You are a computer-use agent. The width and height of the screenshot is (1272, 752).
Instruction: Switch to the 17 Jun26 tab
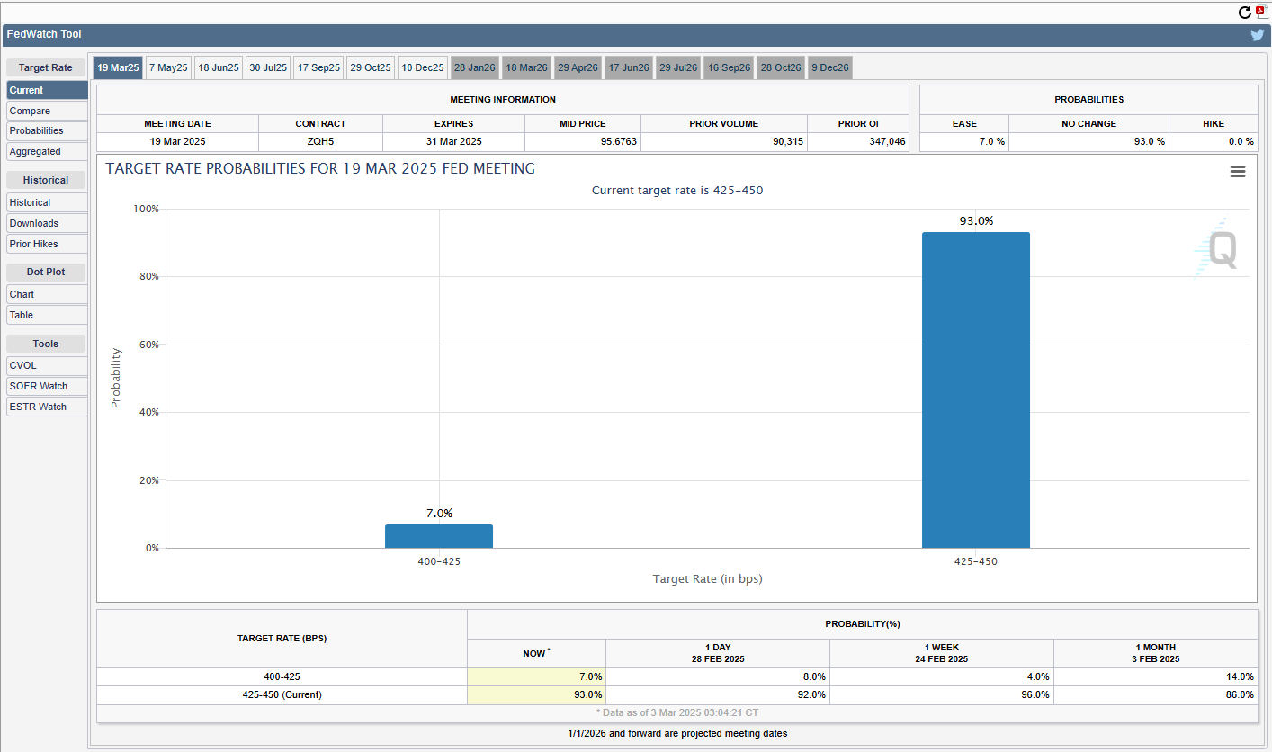tap(629, 67)
